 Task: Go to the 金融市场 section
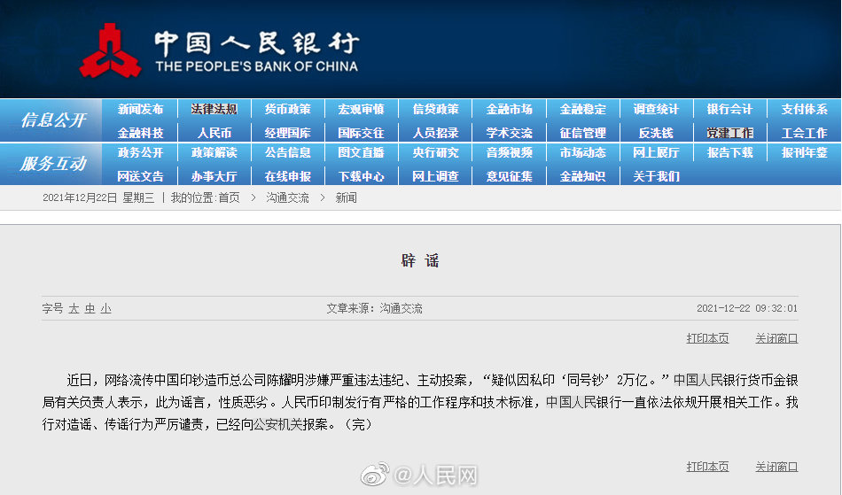point(509,110)
